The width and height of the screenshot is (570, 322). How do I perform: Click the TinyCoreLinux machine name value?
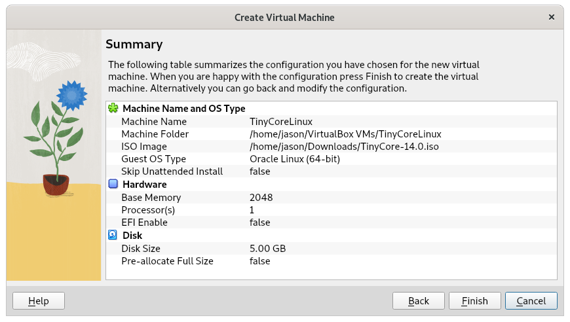click(x=281, y=122)
